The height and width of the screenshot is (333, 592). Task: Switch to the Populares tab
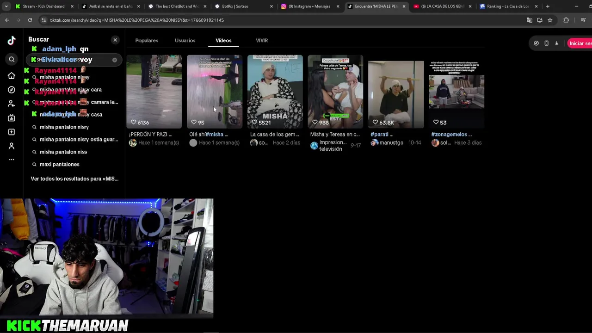147,40
